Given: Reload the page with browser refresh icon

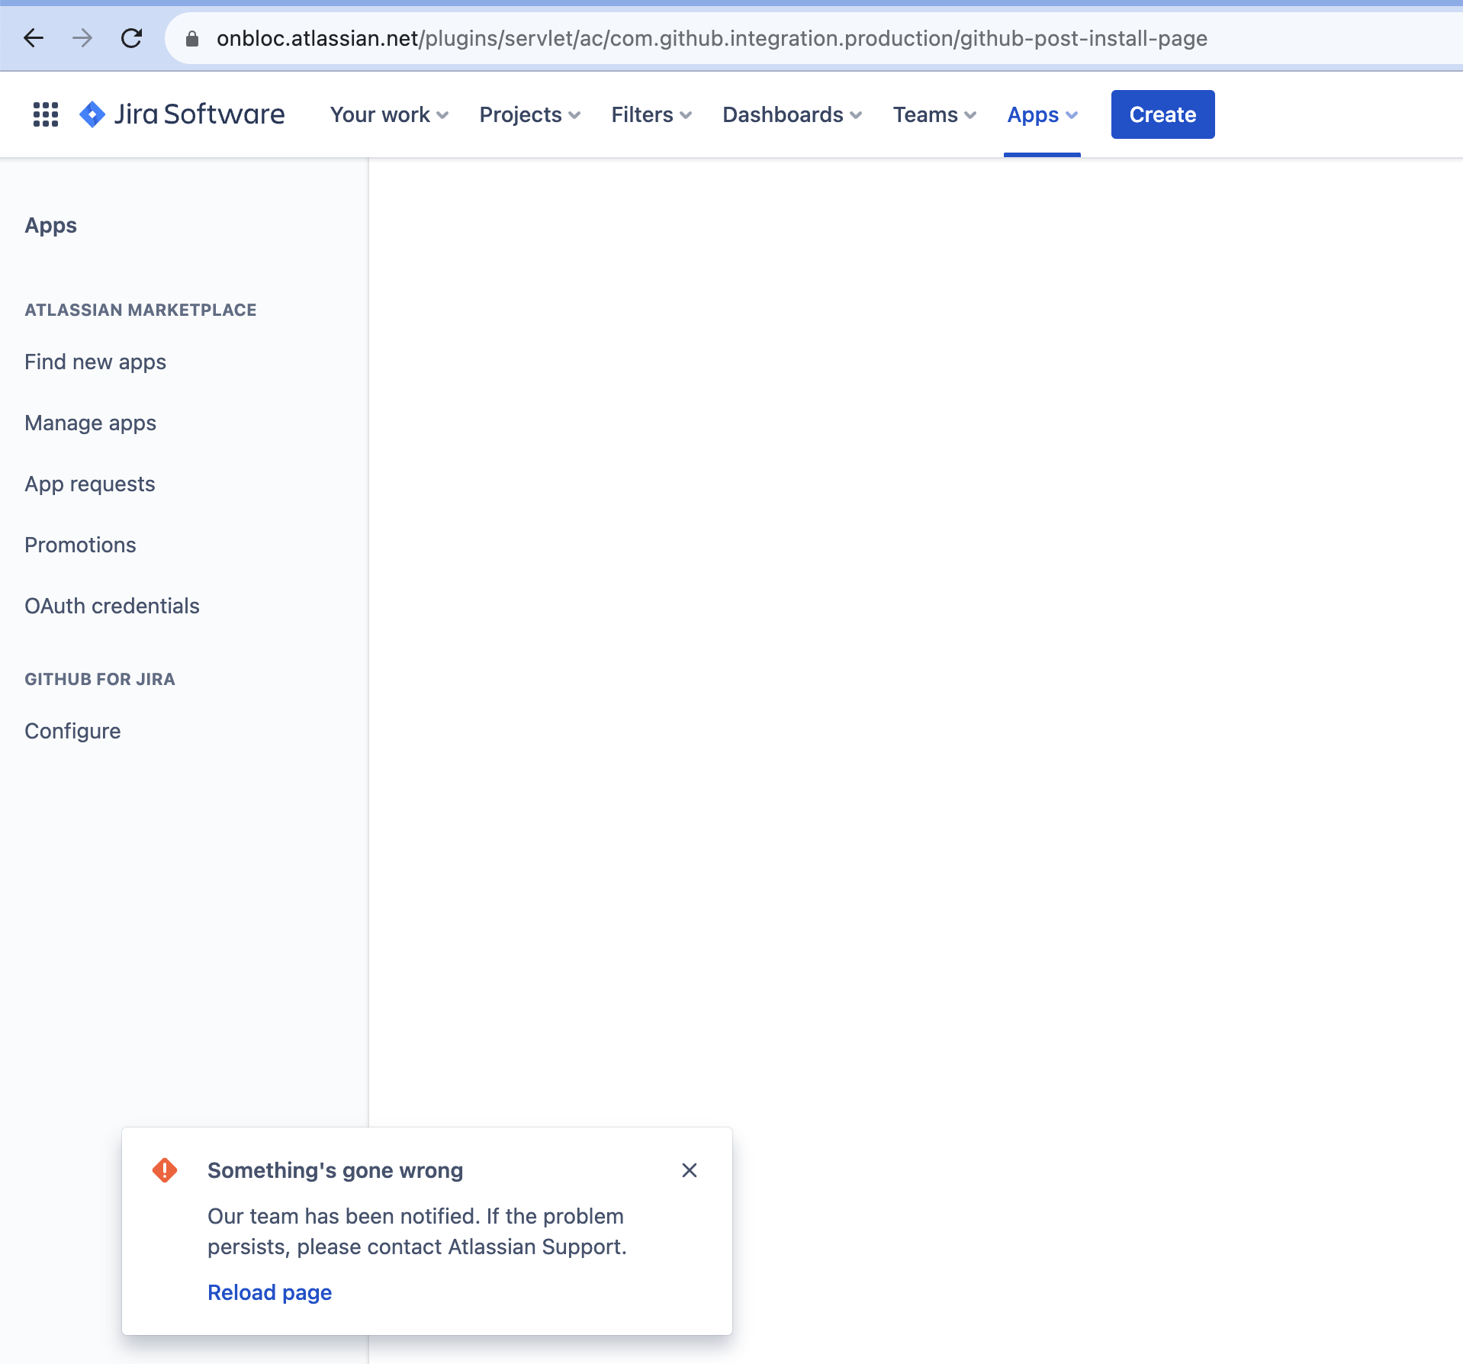Looking at the screenshot, I should tap(131, 38).
